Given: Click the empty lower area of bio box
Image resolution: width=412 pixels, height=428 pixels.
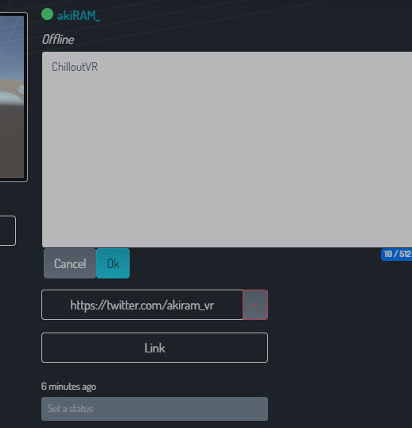Looking at the screenshot, I should point(227,191).
